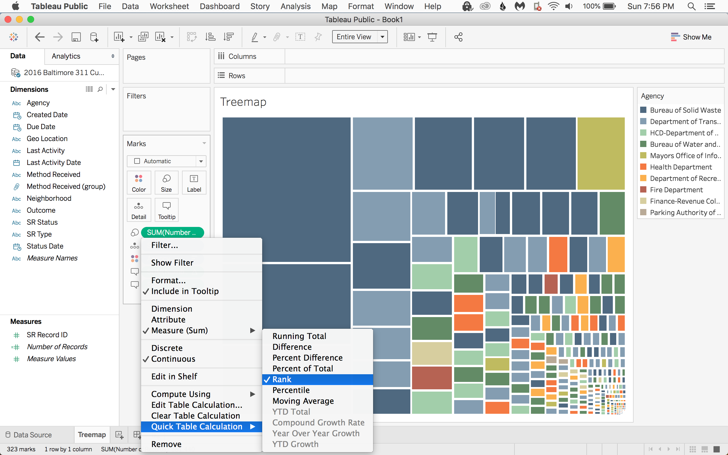This screenshot has width=728, height=455.
Task: Switch to the Treemap sheet tab
Action: 92,435
